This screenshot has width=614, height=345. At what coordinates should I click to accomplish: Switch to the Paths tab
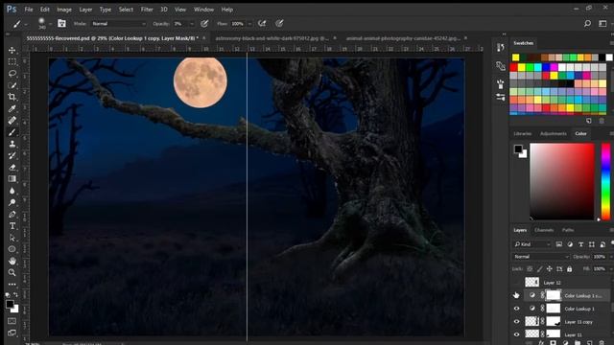(x=567, y=230)
